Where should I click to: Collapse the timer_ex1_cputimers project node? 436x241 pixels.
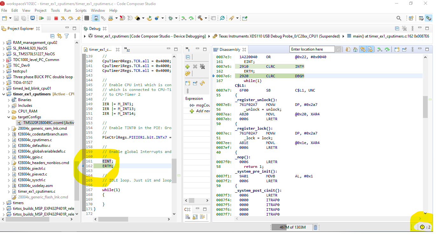pos(4,94)
